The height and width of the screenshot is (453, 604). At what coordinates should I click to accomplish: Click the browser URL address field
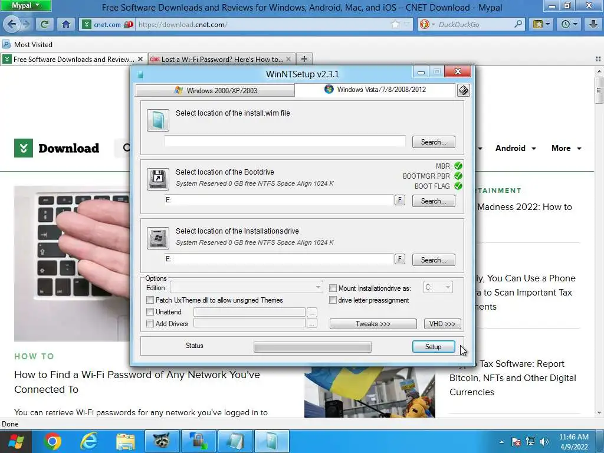(x=262, y=25)
